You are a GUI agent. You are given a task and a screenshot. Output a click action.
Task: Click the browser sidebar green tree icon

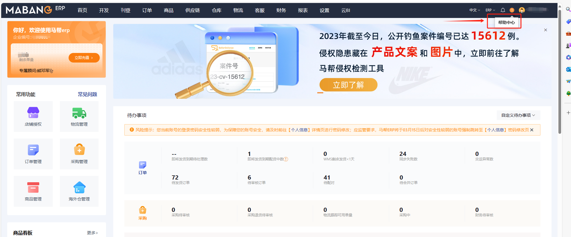568,93
